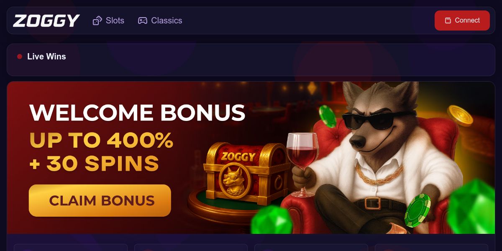Image resolution: width=502 pixels, height=251 pixels.
Task: Click the red Connect button
Action: pyautogui.click(x=462, y=20)
